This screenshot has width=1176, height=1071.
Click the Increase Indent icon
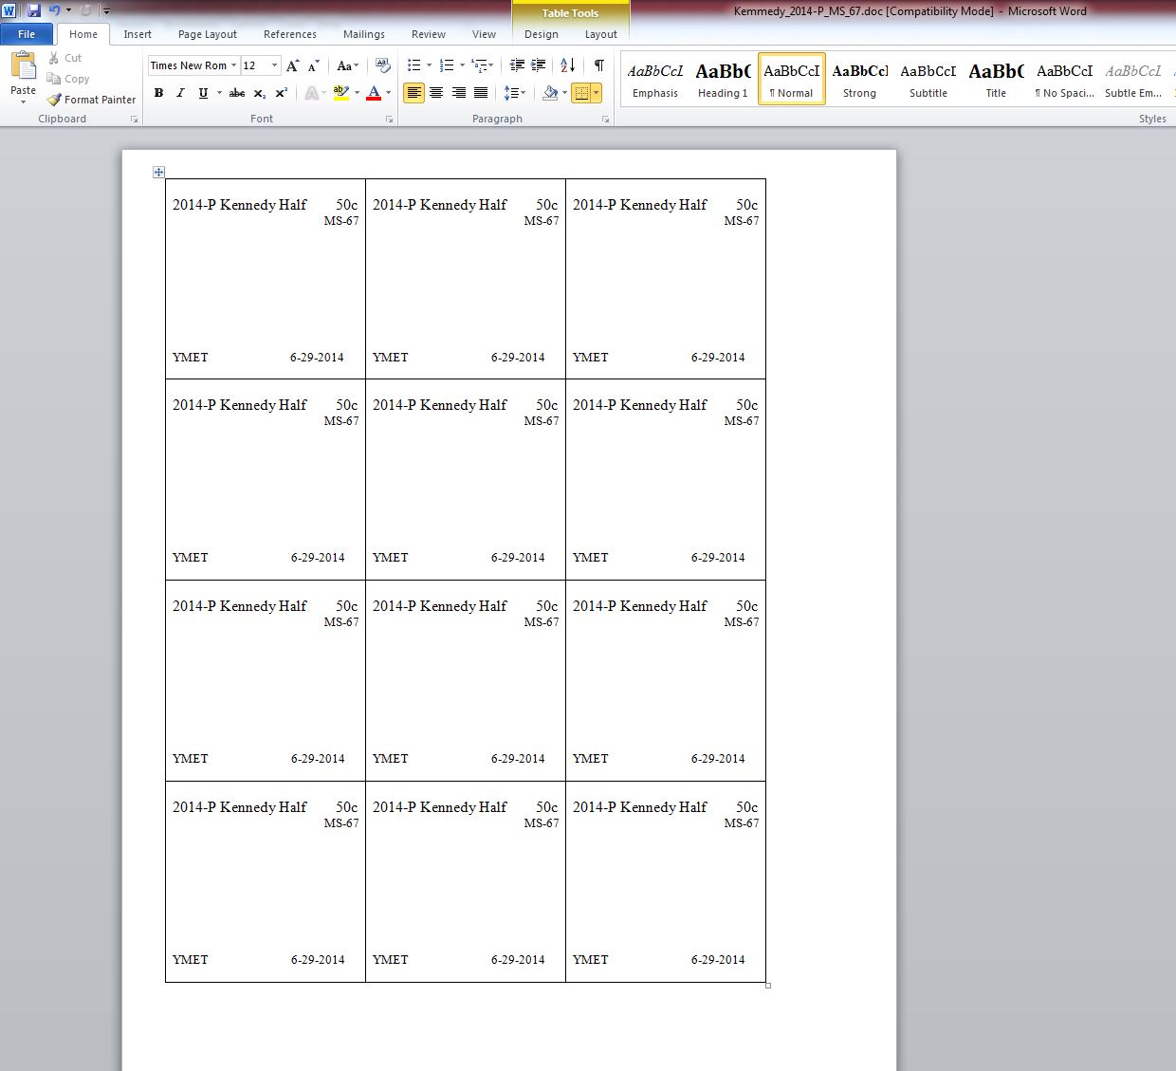[539, 65]
